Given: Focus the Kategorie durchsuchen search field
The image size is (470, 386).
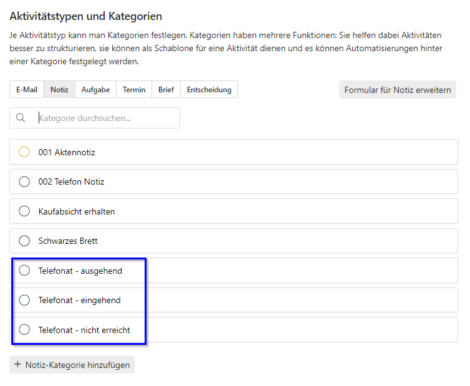Looking at the screenshot, I should 106,118.
